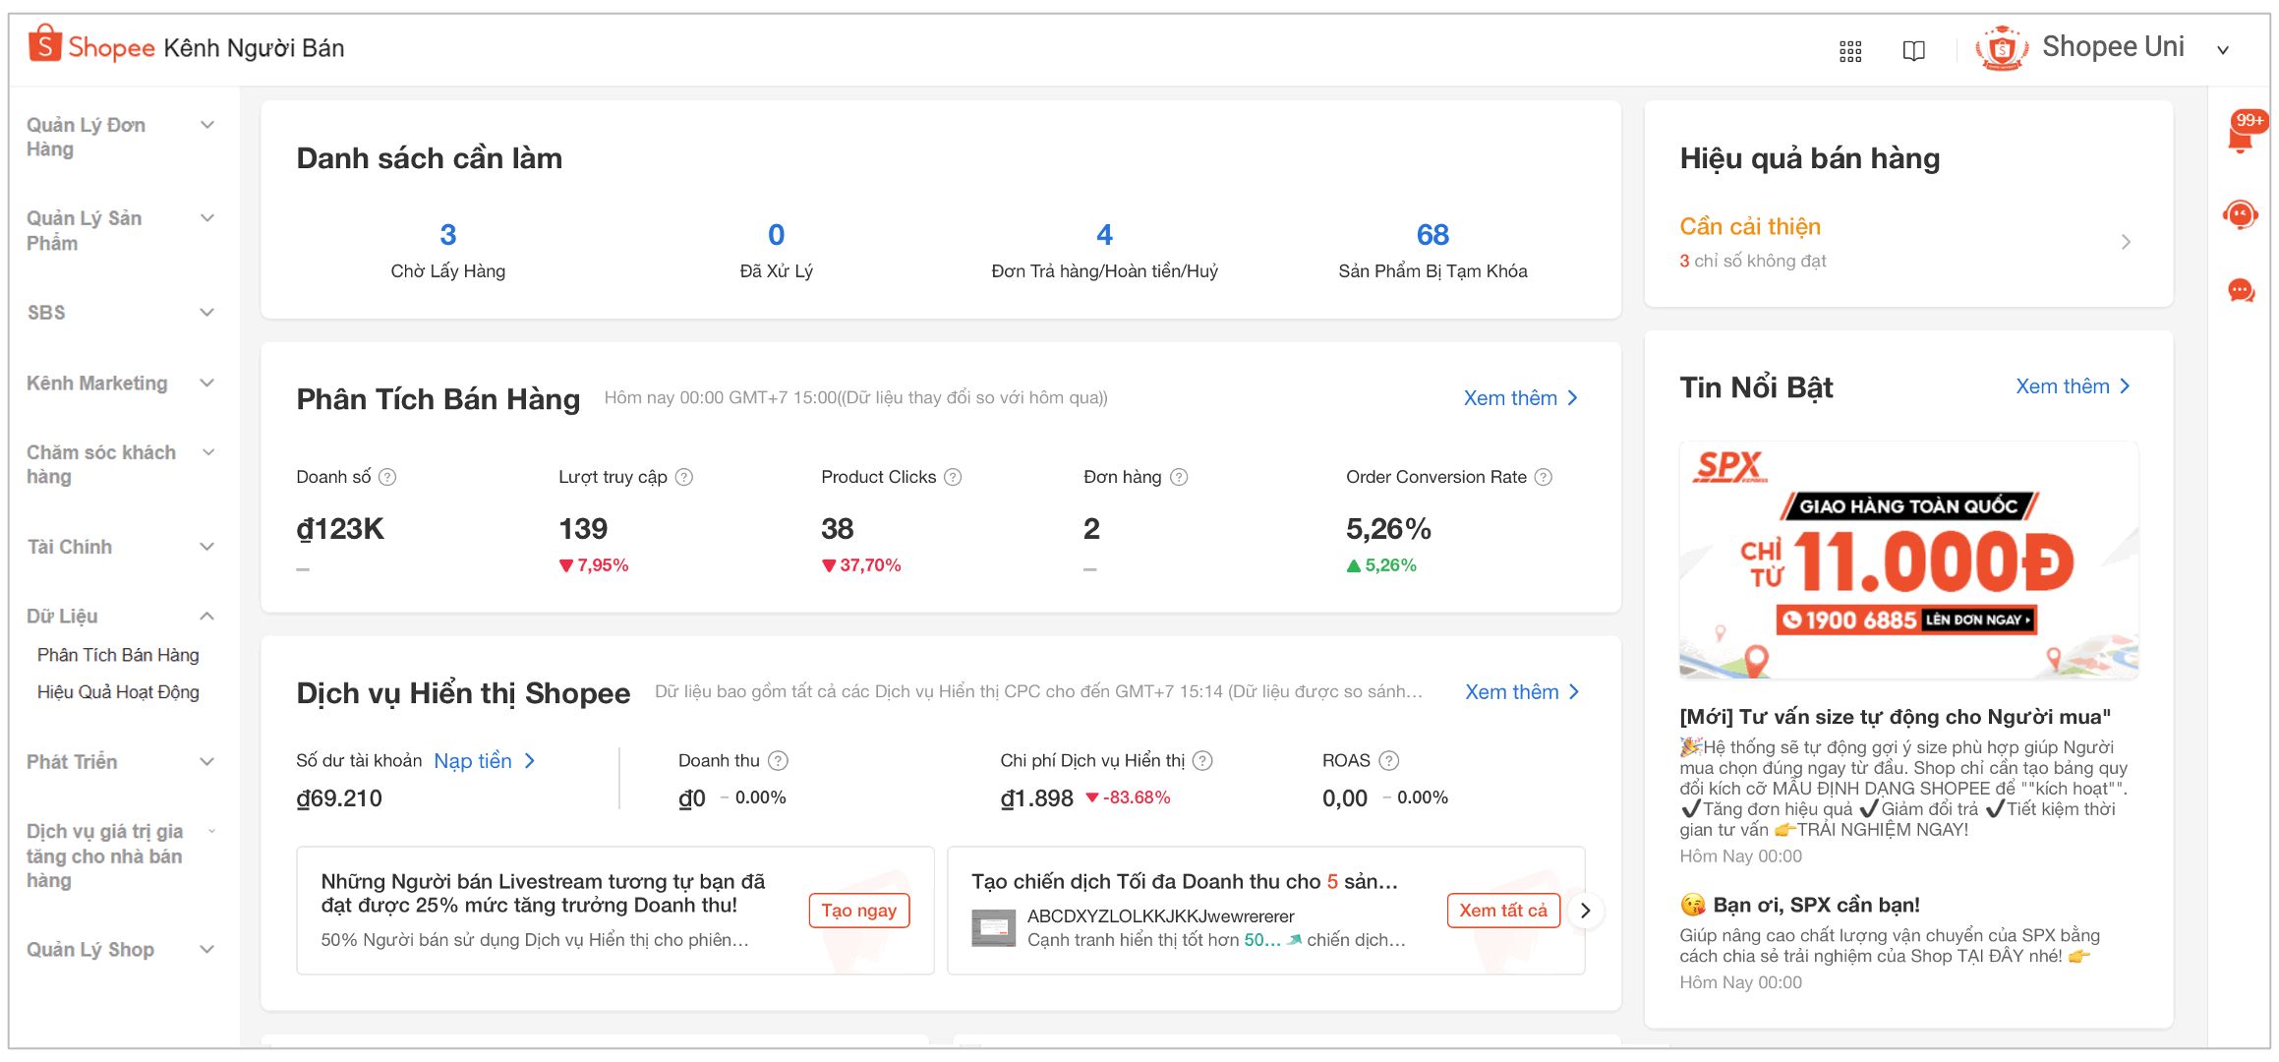The height and width of the screenshot is (1062, 2279).
Task: Click the customer support headset icon
Action: click(x=2241, y=214)
